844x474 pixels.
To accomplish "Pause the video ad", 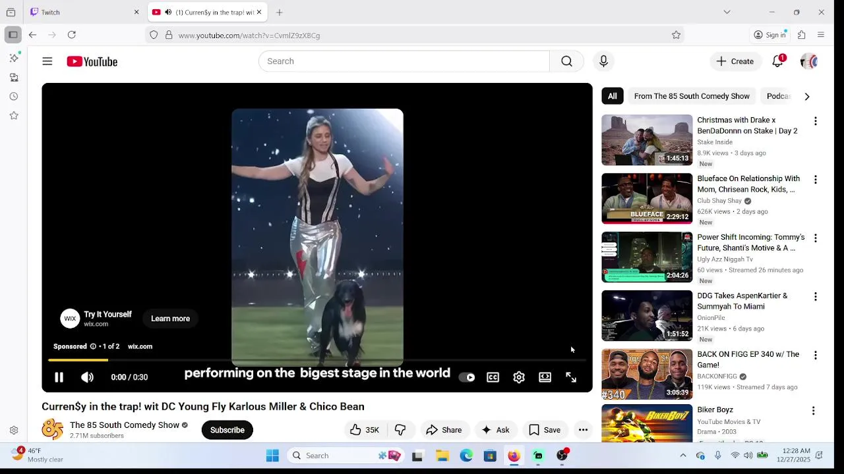I will (59, 377).
